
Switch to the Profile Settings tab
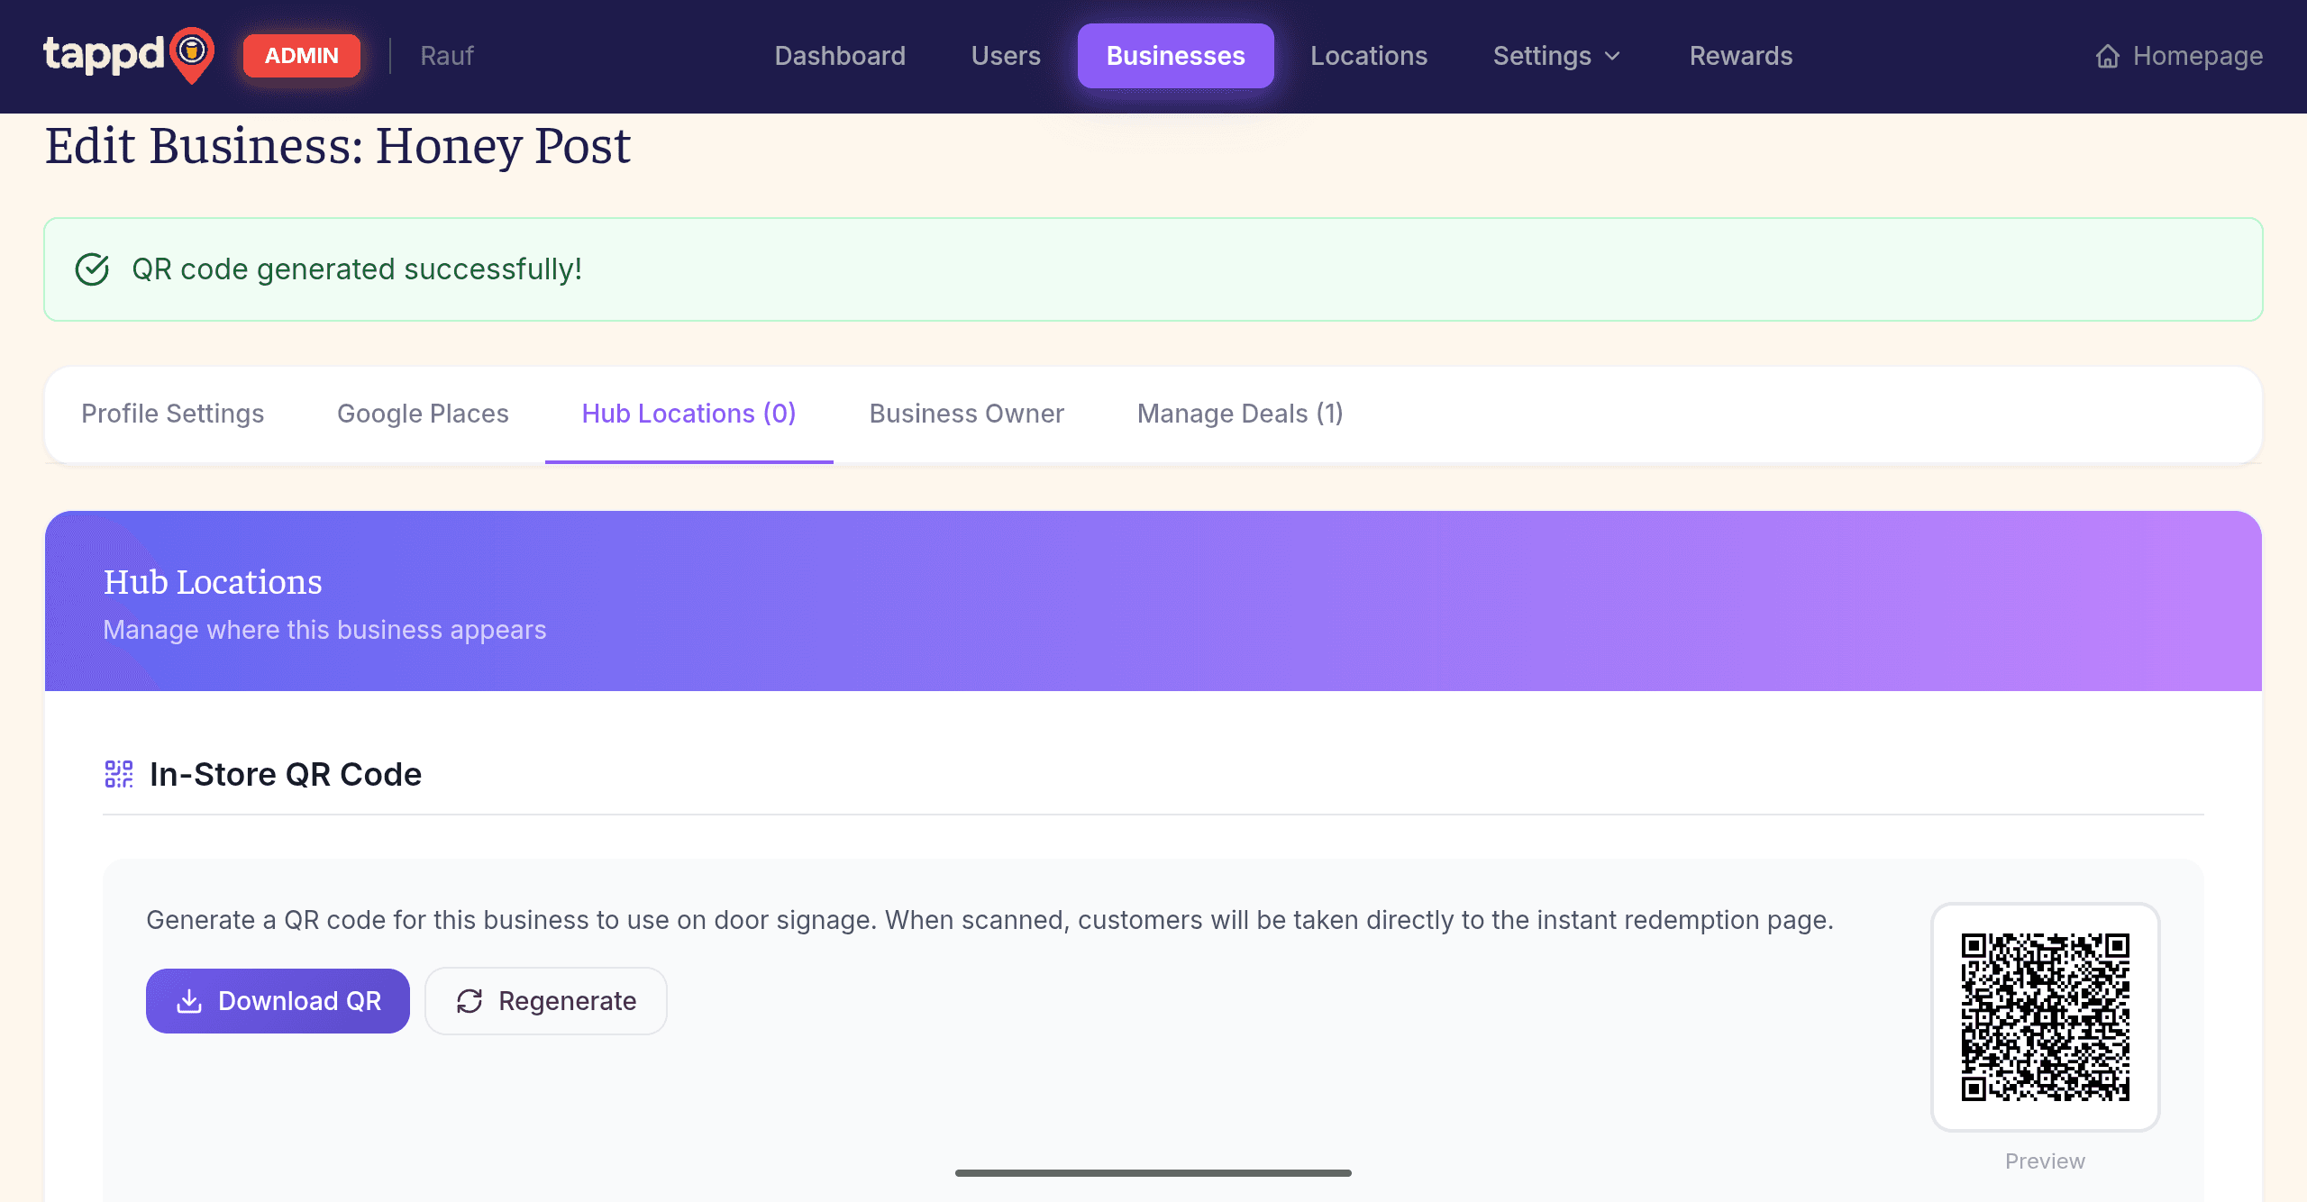coord(172,414)
